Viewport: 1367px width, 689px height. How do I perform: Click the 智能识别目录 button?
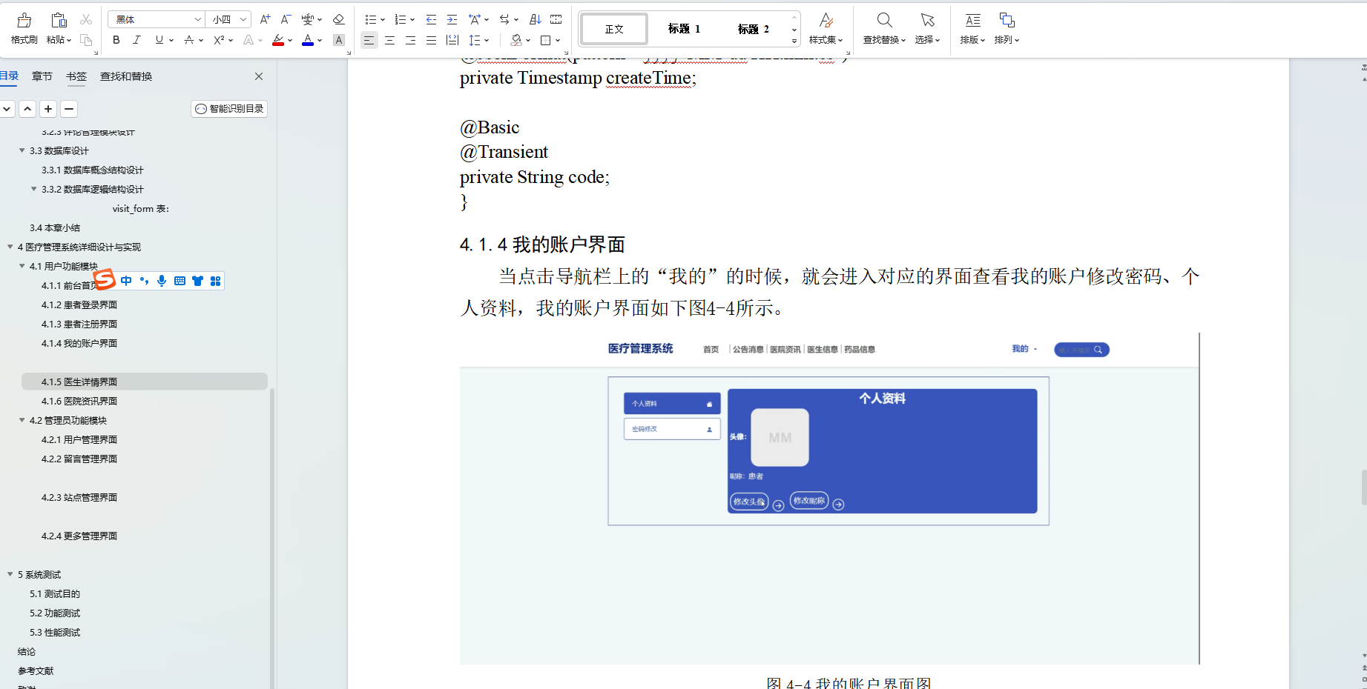coord(228,108)
